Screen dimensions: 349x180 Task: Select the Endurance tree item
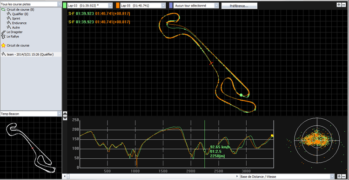[20, 23]
